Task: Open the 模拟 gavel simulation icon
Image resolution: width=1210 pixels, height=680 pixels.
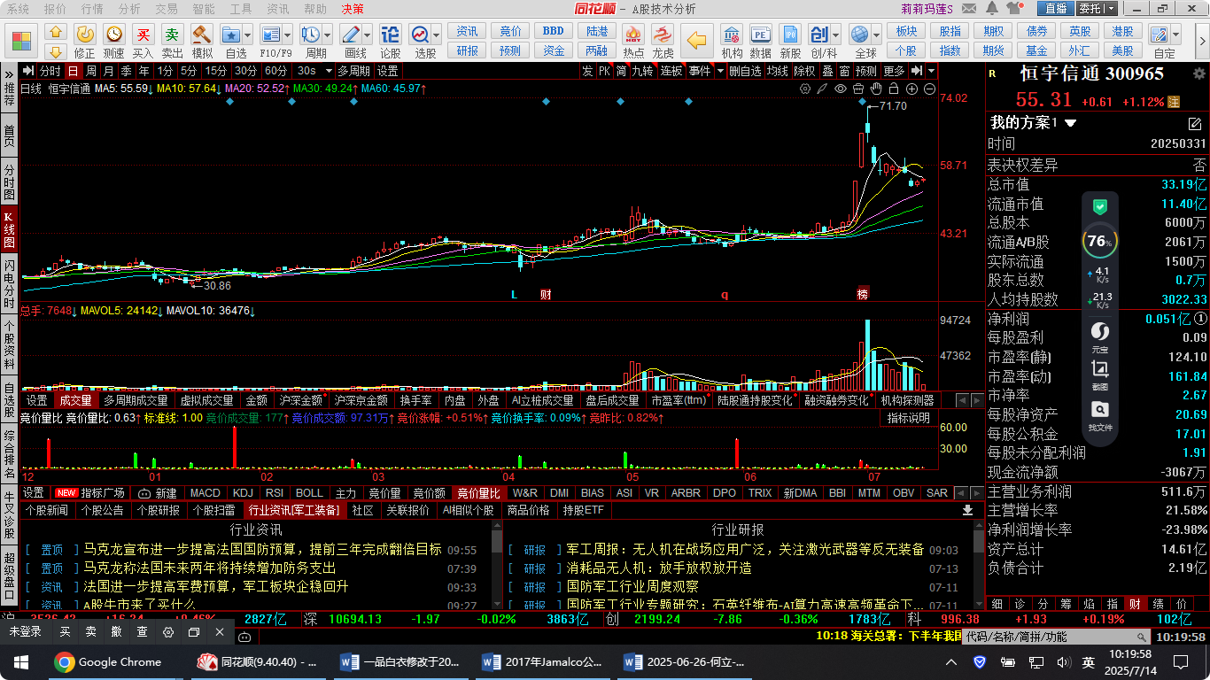Action: click(x=202, y=35)
